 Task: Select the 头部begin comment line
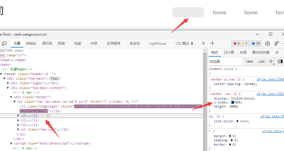click(x=17, y=69)
